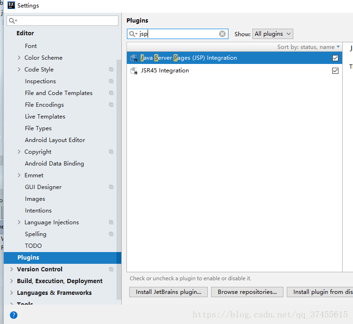
Task: Click the project-level icon beside File and Code Templates
Action: 111,93
